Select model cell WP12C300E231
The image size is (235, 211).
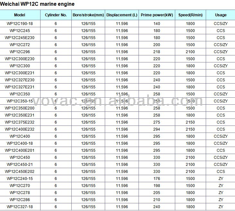tap(20, 73)
